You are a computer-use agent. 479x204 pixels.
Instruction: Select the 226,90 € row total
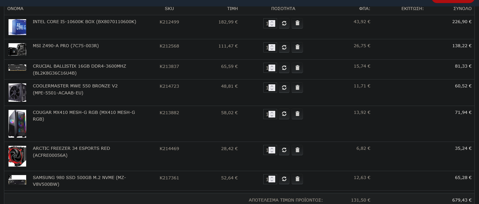tap(462, 22)
